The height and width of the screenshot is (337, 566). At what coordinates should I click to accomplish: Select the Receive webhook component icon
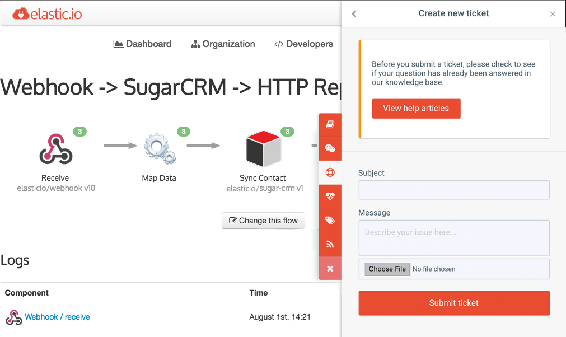coord(55,149)
